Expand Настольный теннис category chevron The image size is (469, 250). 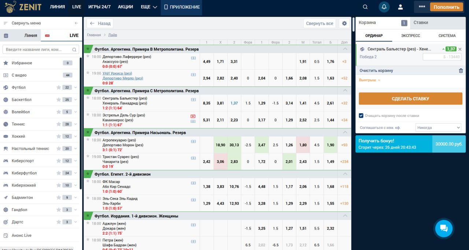click(x=75, y=148)
